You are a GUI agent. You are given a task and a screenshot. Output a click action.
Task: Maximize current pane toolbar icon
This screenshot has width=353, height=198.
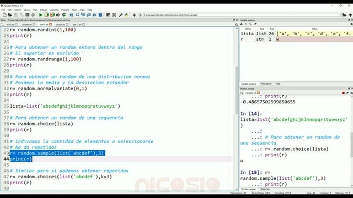[x=114, y=15]
